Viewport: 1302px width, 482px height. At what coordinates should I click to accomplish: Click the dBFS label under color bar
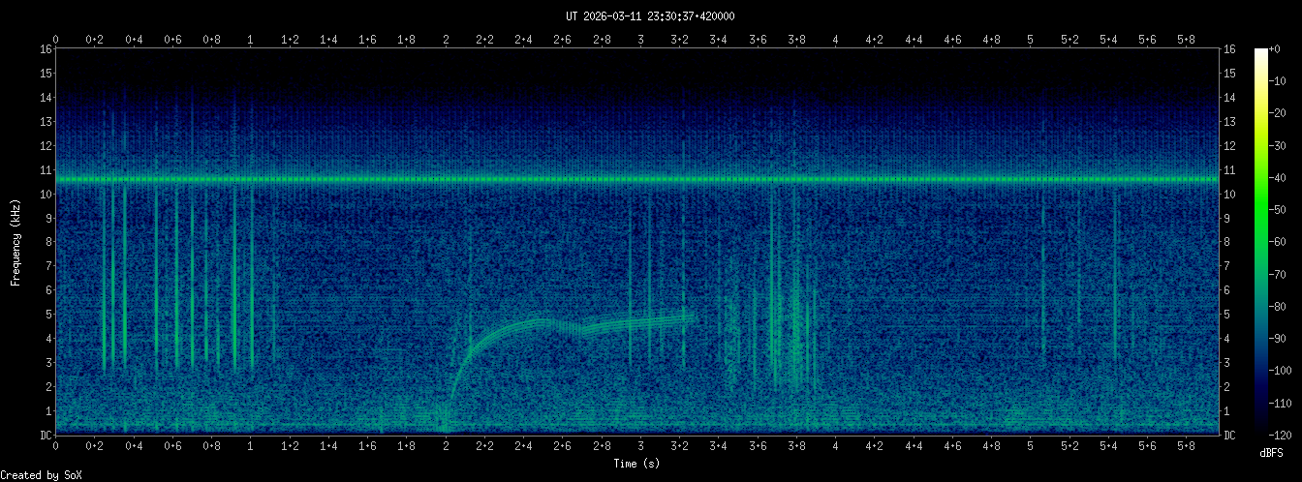(x=1273, y=453)
